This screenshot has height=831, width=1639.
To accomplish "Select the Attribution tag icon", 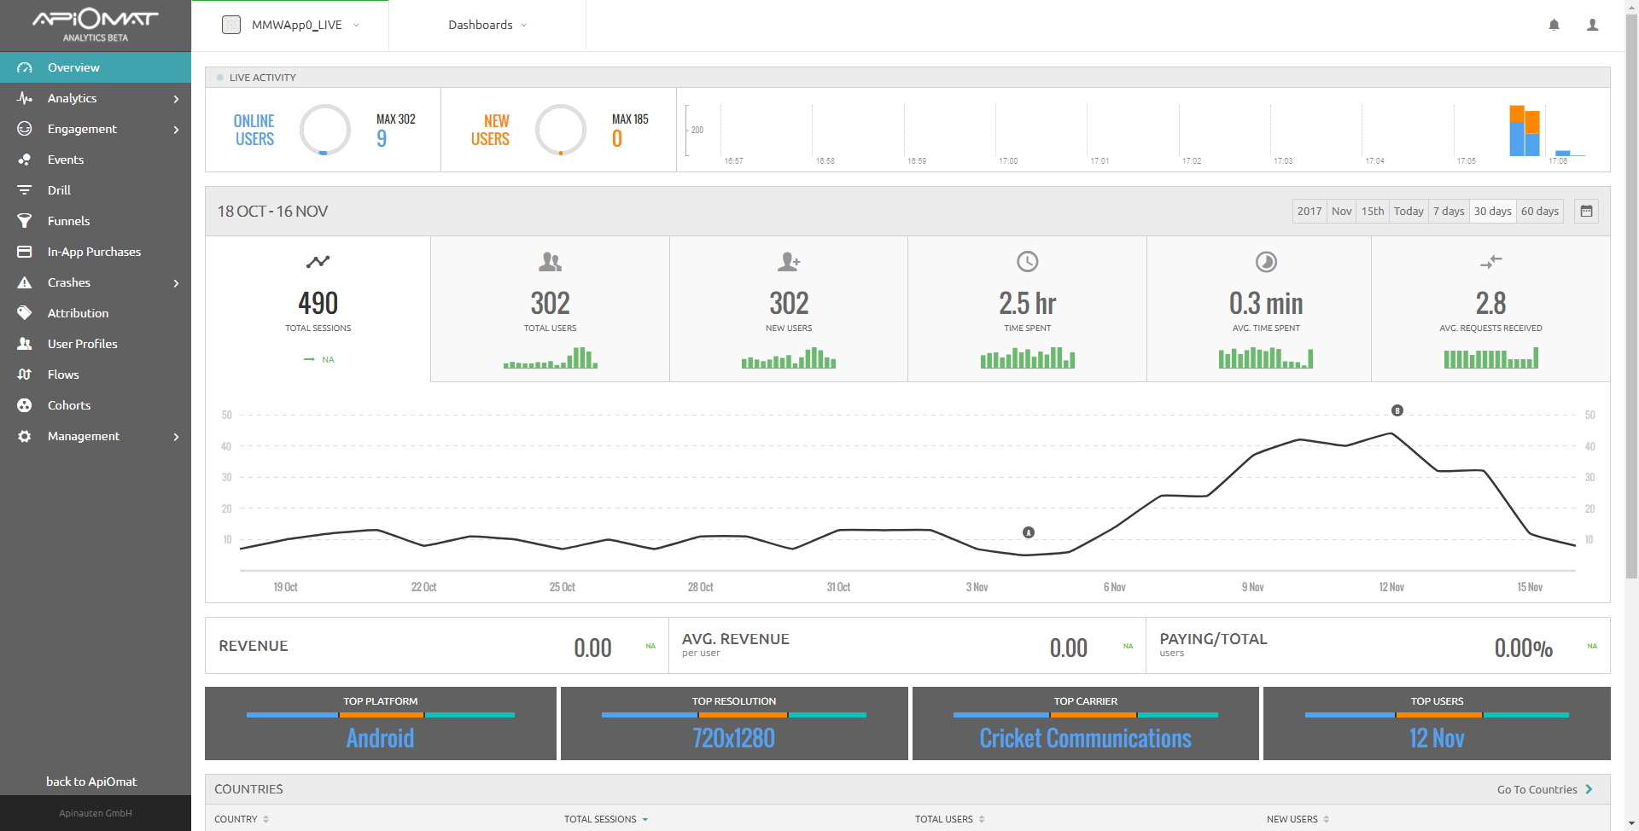I will coord(25,313).
